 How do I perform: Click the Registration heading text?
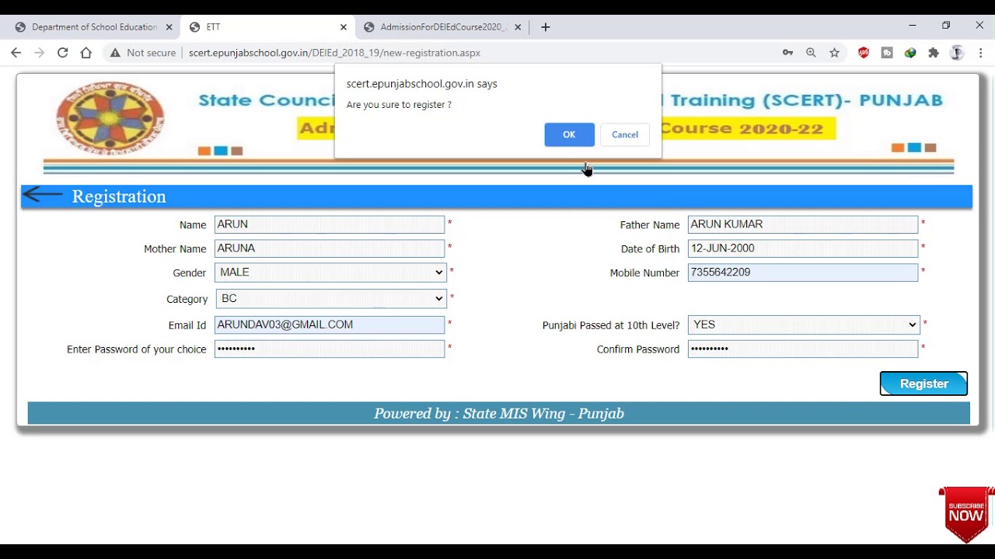point(119,196)
